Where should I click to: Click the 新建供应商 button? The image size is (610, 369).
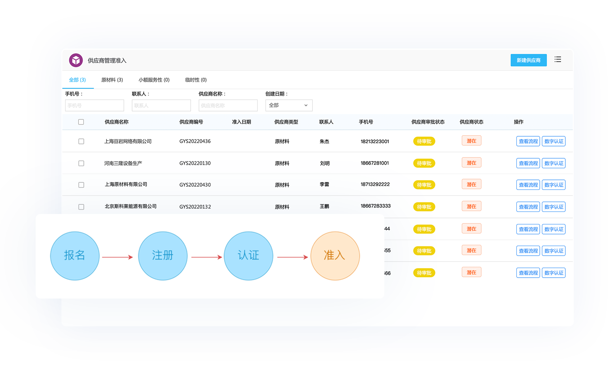coord(528,60)
